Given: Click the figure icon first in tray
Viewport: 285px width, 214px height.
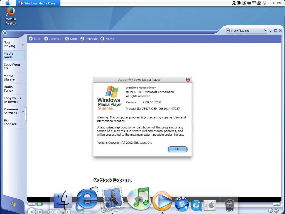Looking at the screenshot, I should pyautogui.click(x=234, y=3).
